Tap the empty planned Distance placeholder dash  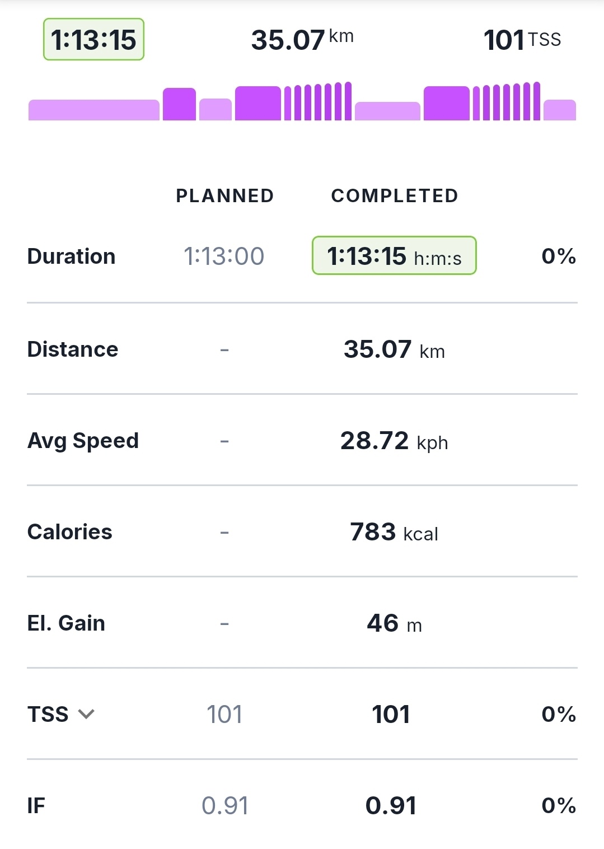224,350
